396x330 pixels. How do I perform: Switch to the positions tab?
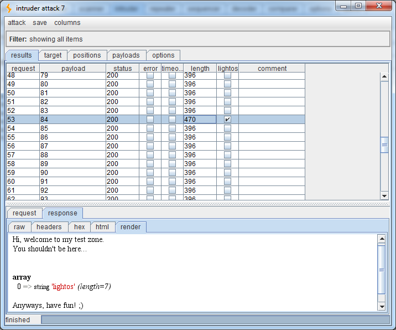coord(87,55)
